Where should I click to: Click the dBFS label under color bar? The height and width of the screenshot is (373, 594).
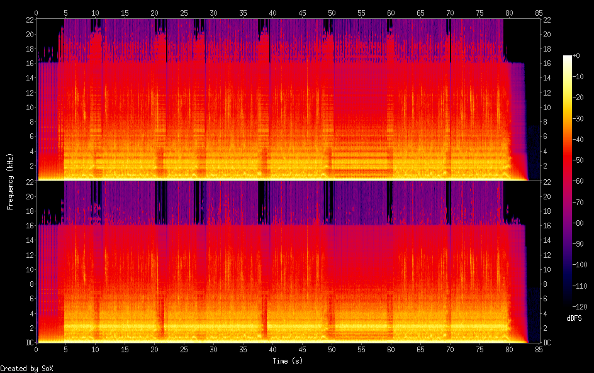point(574,319)
